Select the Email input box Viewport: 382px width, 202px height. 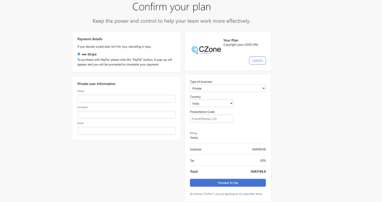126,131
